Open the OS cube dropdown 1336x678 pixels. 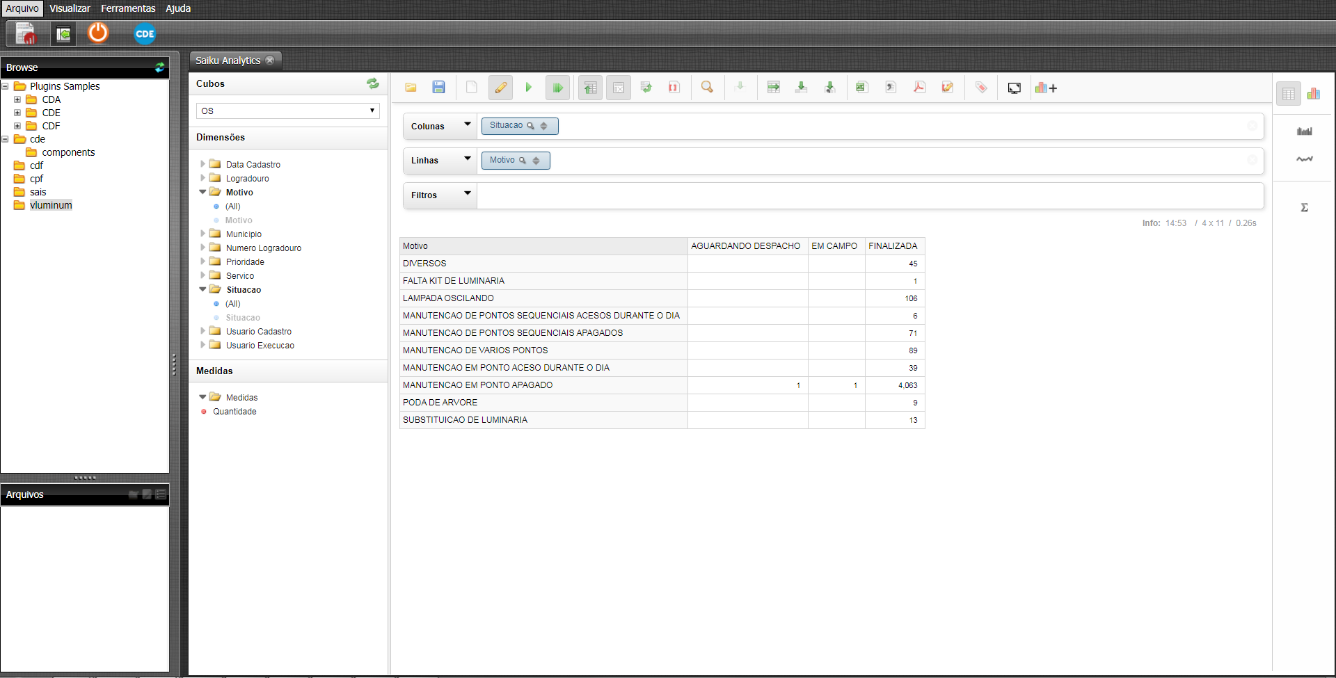(288, 111)
